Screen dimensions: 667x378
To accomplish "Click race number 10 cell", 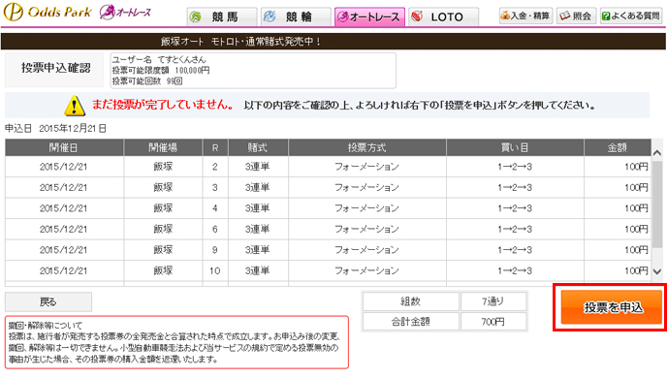I will coord(215,270).
